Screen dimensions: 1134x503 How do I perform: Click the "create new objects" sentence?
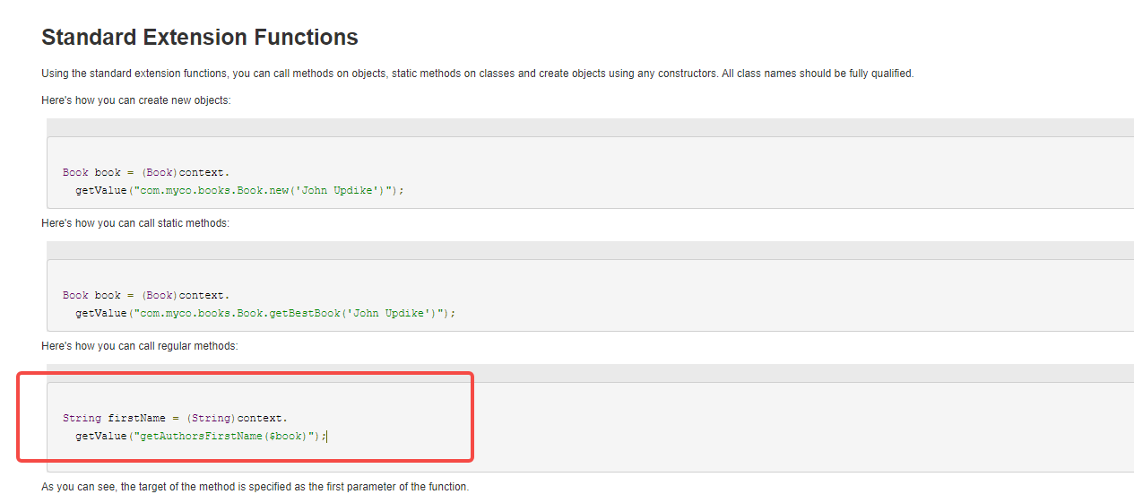135,100
